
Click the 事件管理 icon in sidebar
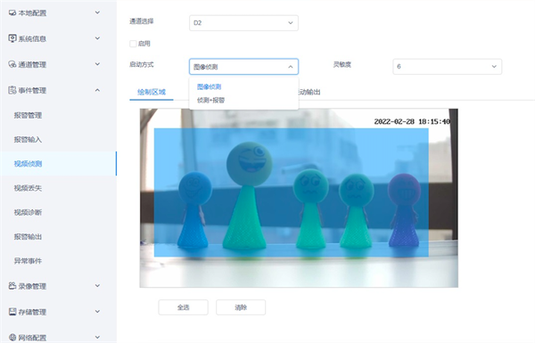point(12,90)
